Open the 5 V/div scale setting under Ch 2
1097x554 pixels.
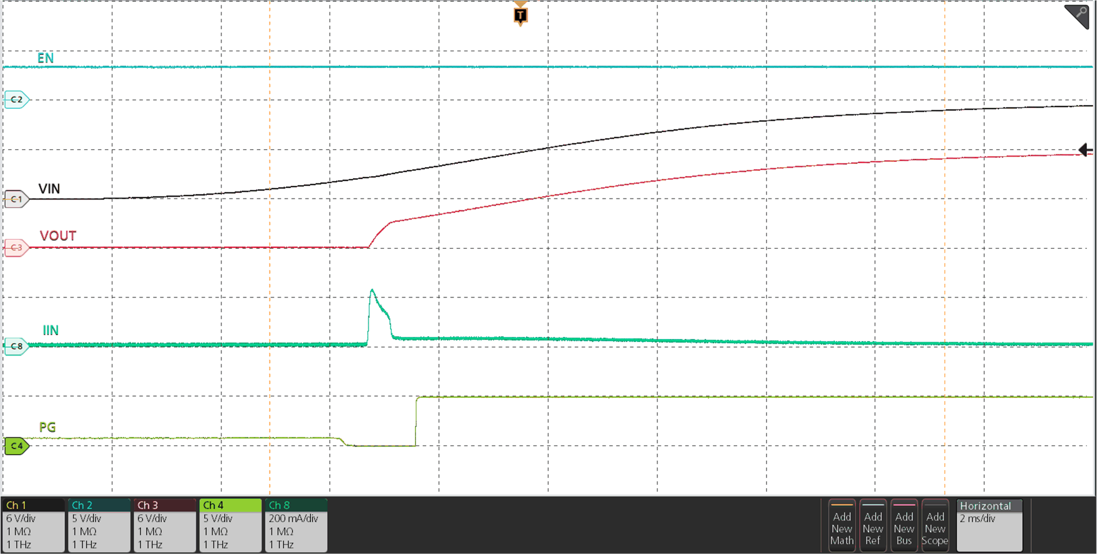[88, 518]
